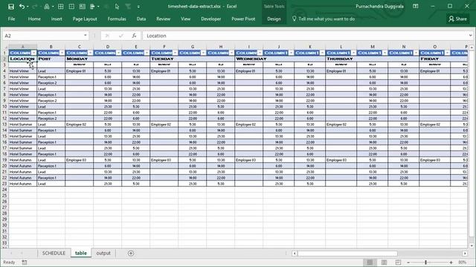
Task: Switch to the SCHEDULE sheet tab
Action: click(54, 253)
